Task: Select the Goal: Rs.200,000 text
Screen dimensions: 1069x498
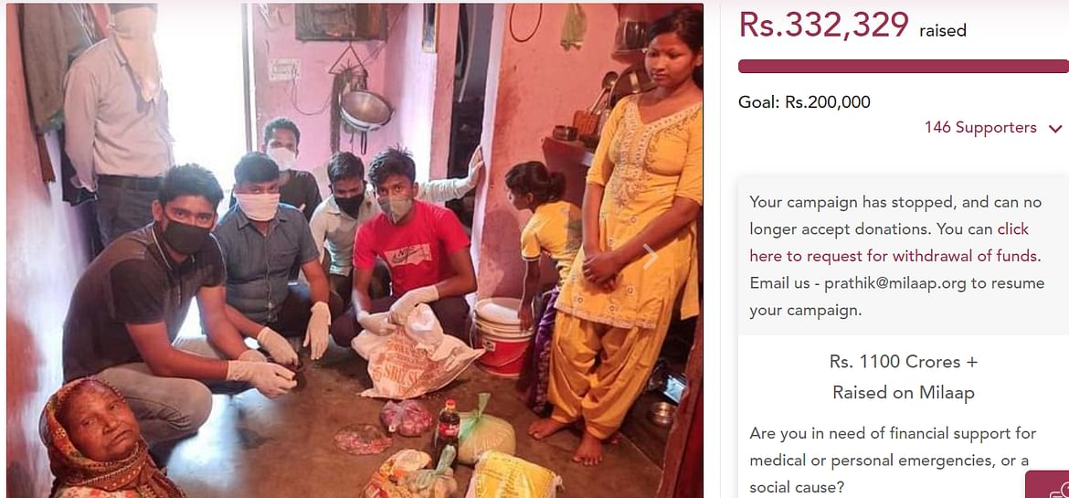Action: point(804,102)
